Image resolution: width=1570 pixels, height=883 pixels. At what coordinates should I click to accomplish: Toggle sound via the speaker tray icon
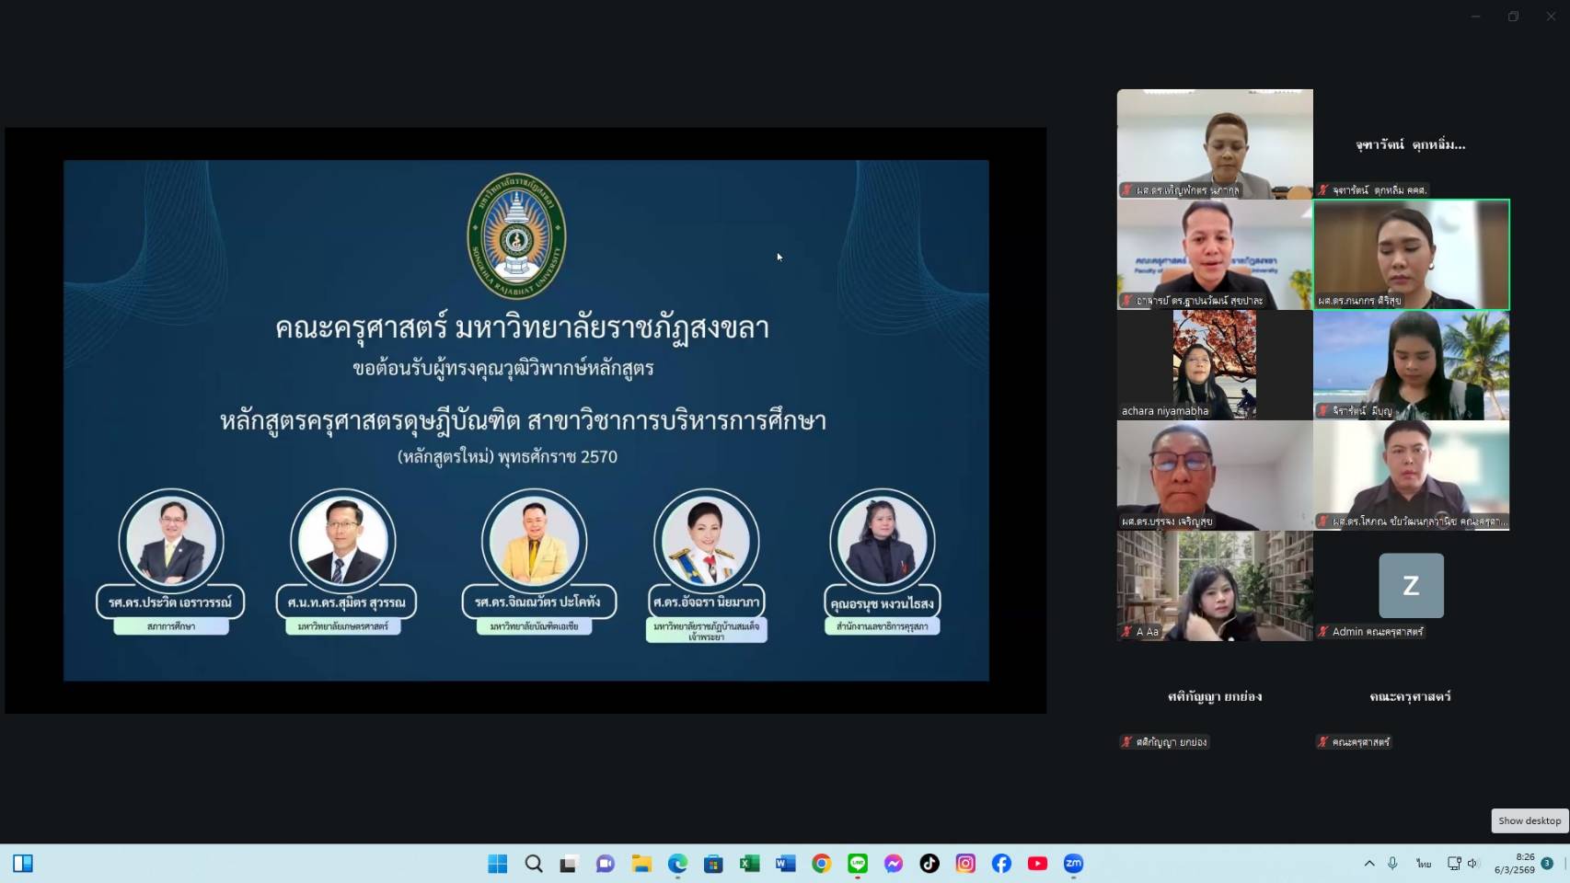(x=1472, y=864)
